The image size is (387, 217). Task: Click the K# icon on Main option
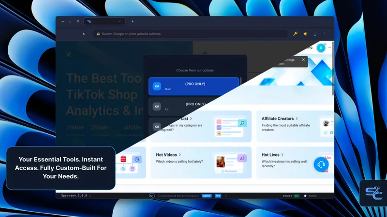(157, 86)
